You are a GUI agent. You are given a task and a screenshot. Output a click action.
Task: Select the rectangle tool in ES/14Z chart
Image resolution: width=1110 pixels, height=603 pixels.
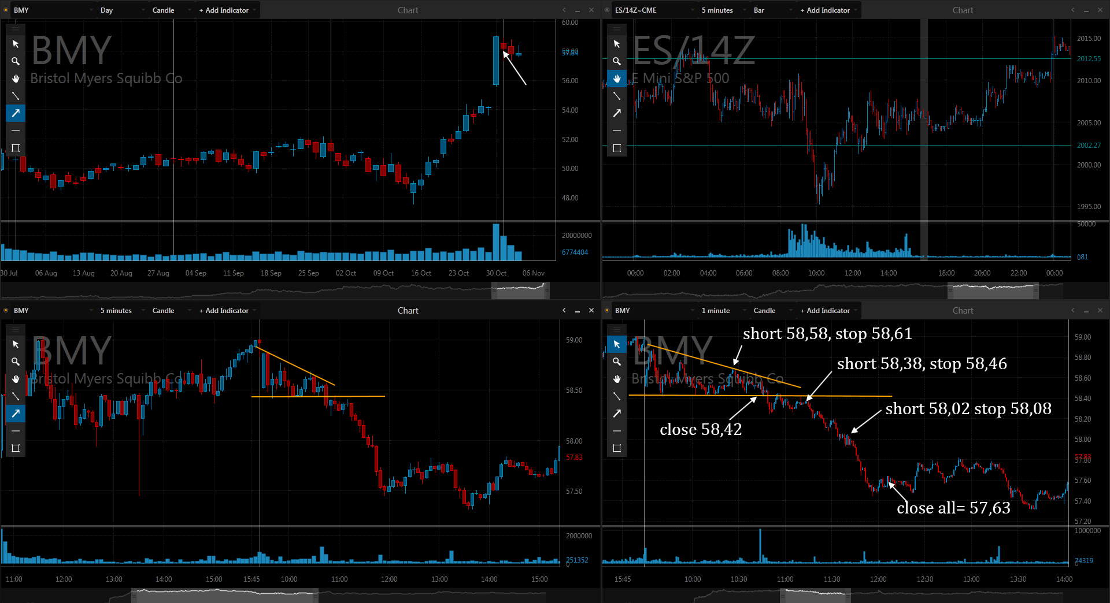click(617, 148)
